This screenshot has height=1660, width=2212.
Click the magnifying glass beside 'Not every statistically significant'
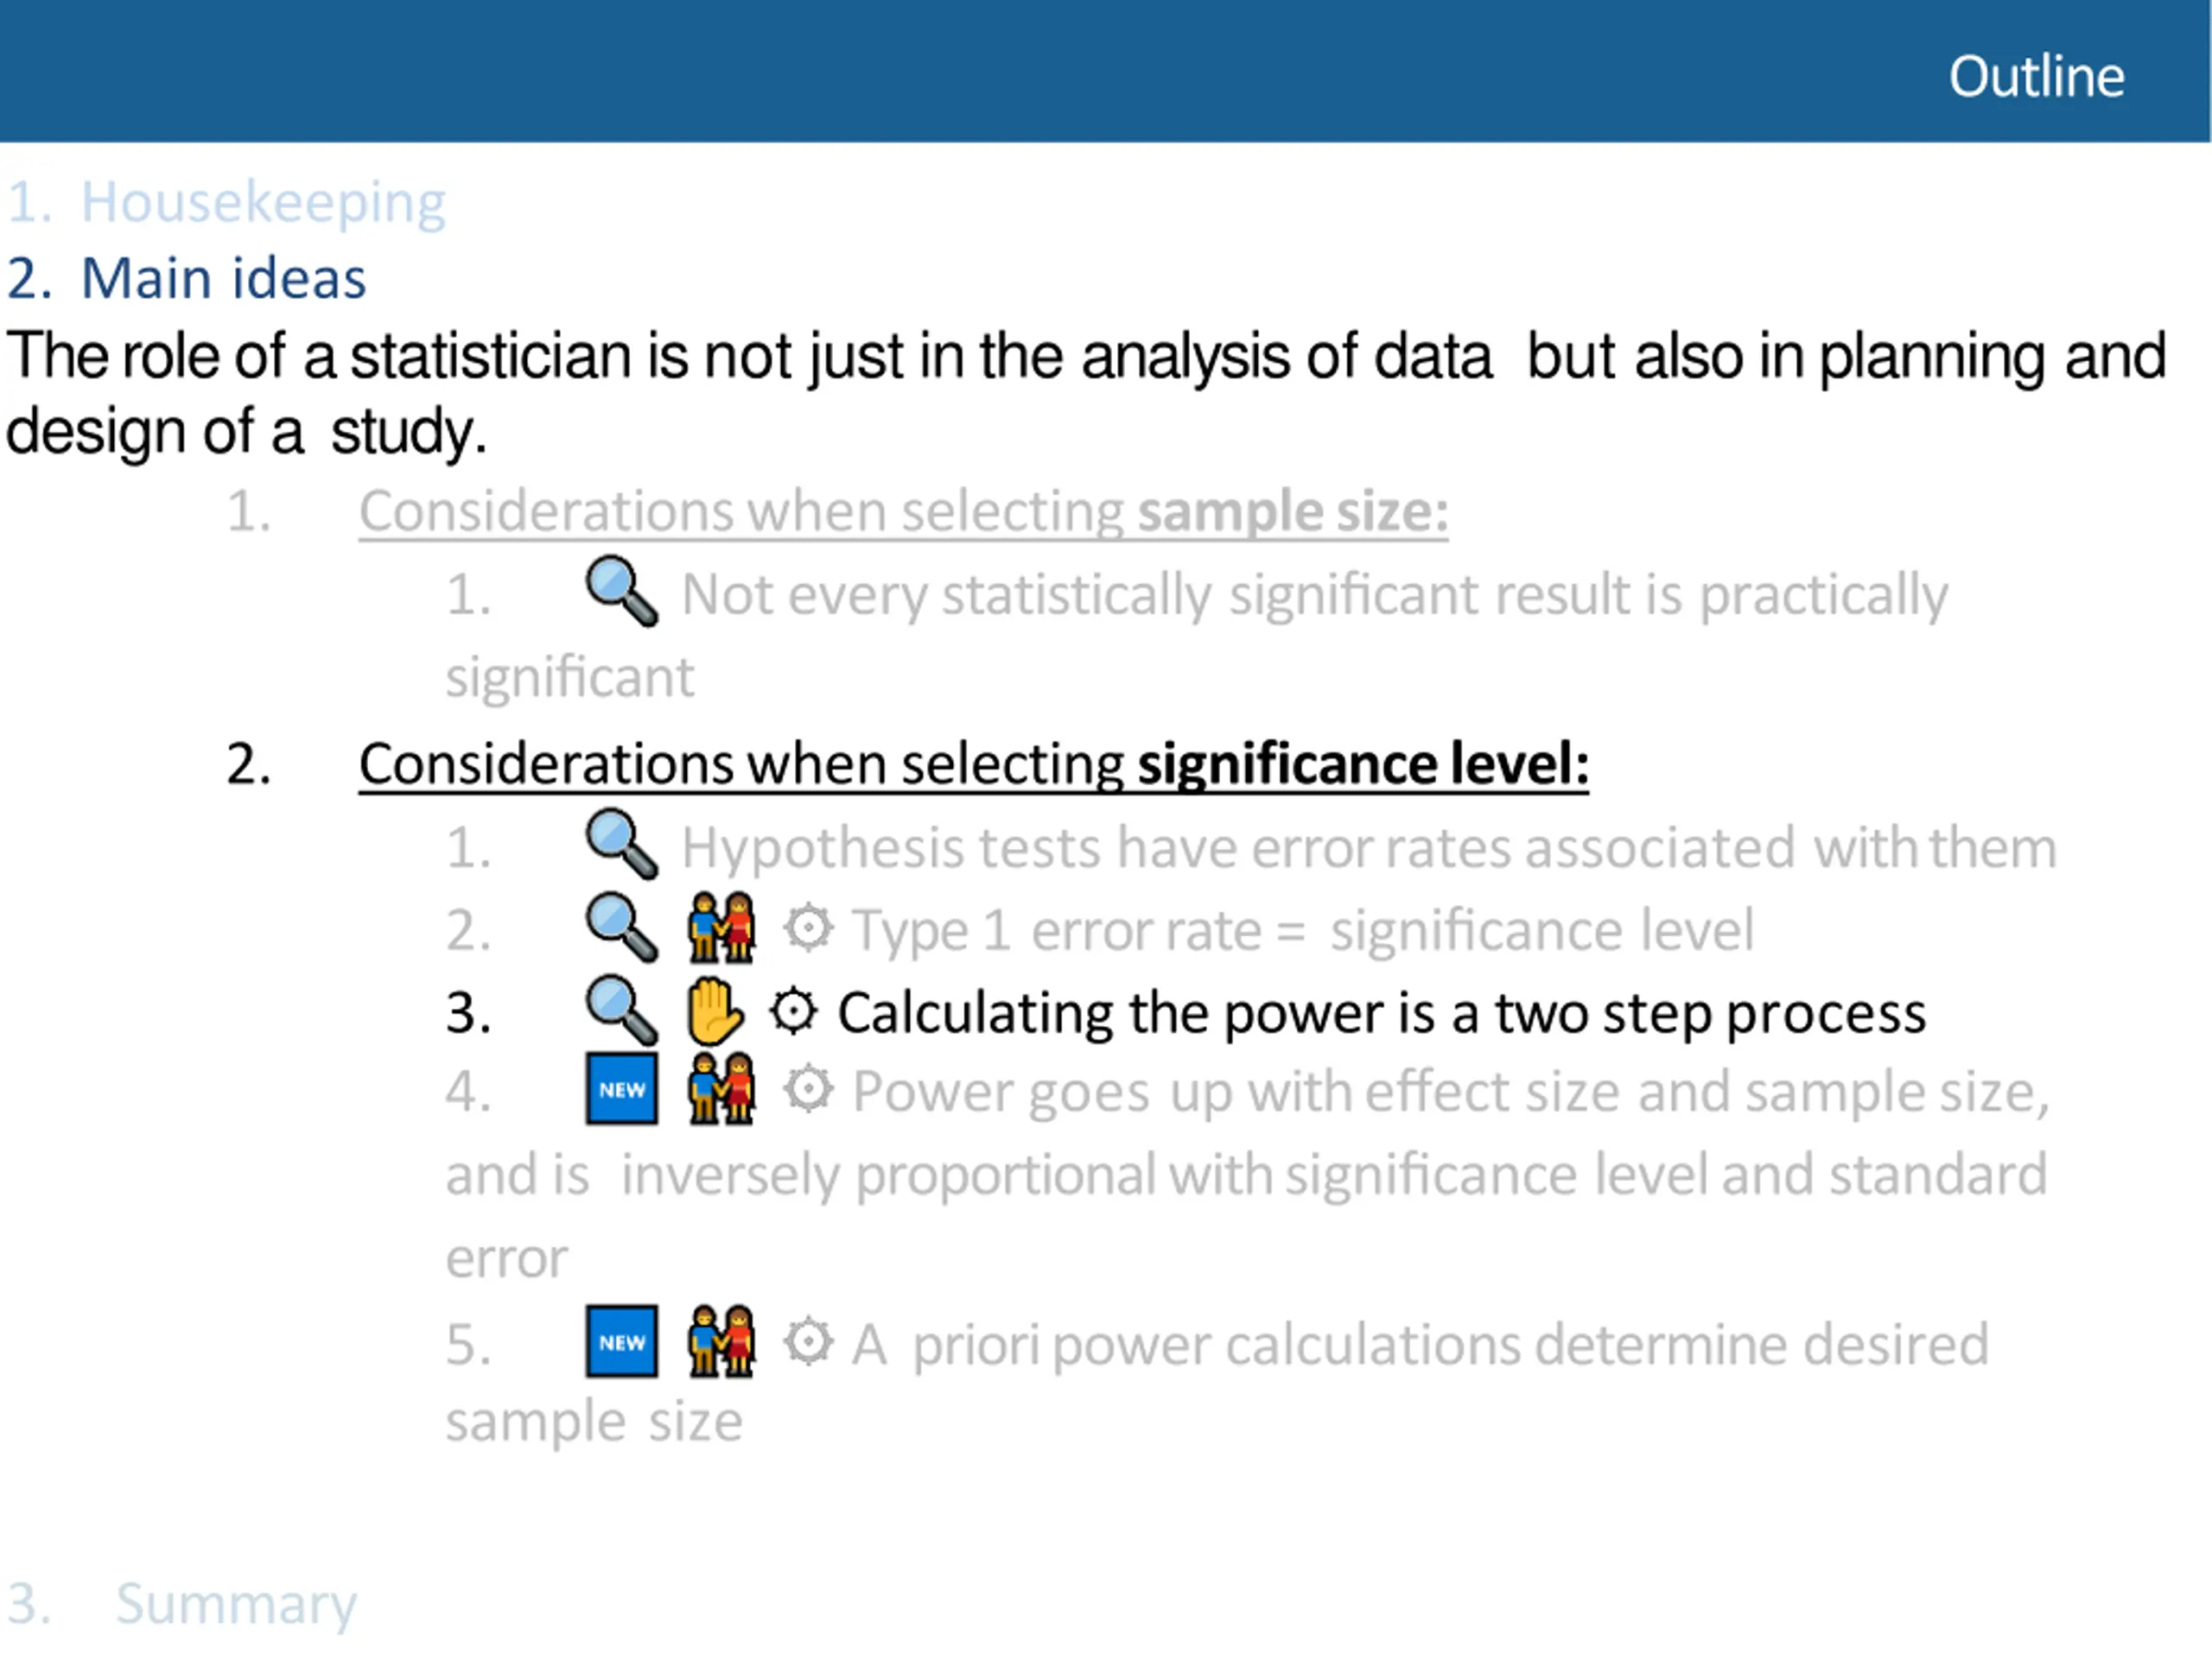tap(621, 592)
